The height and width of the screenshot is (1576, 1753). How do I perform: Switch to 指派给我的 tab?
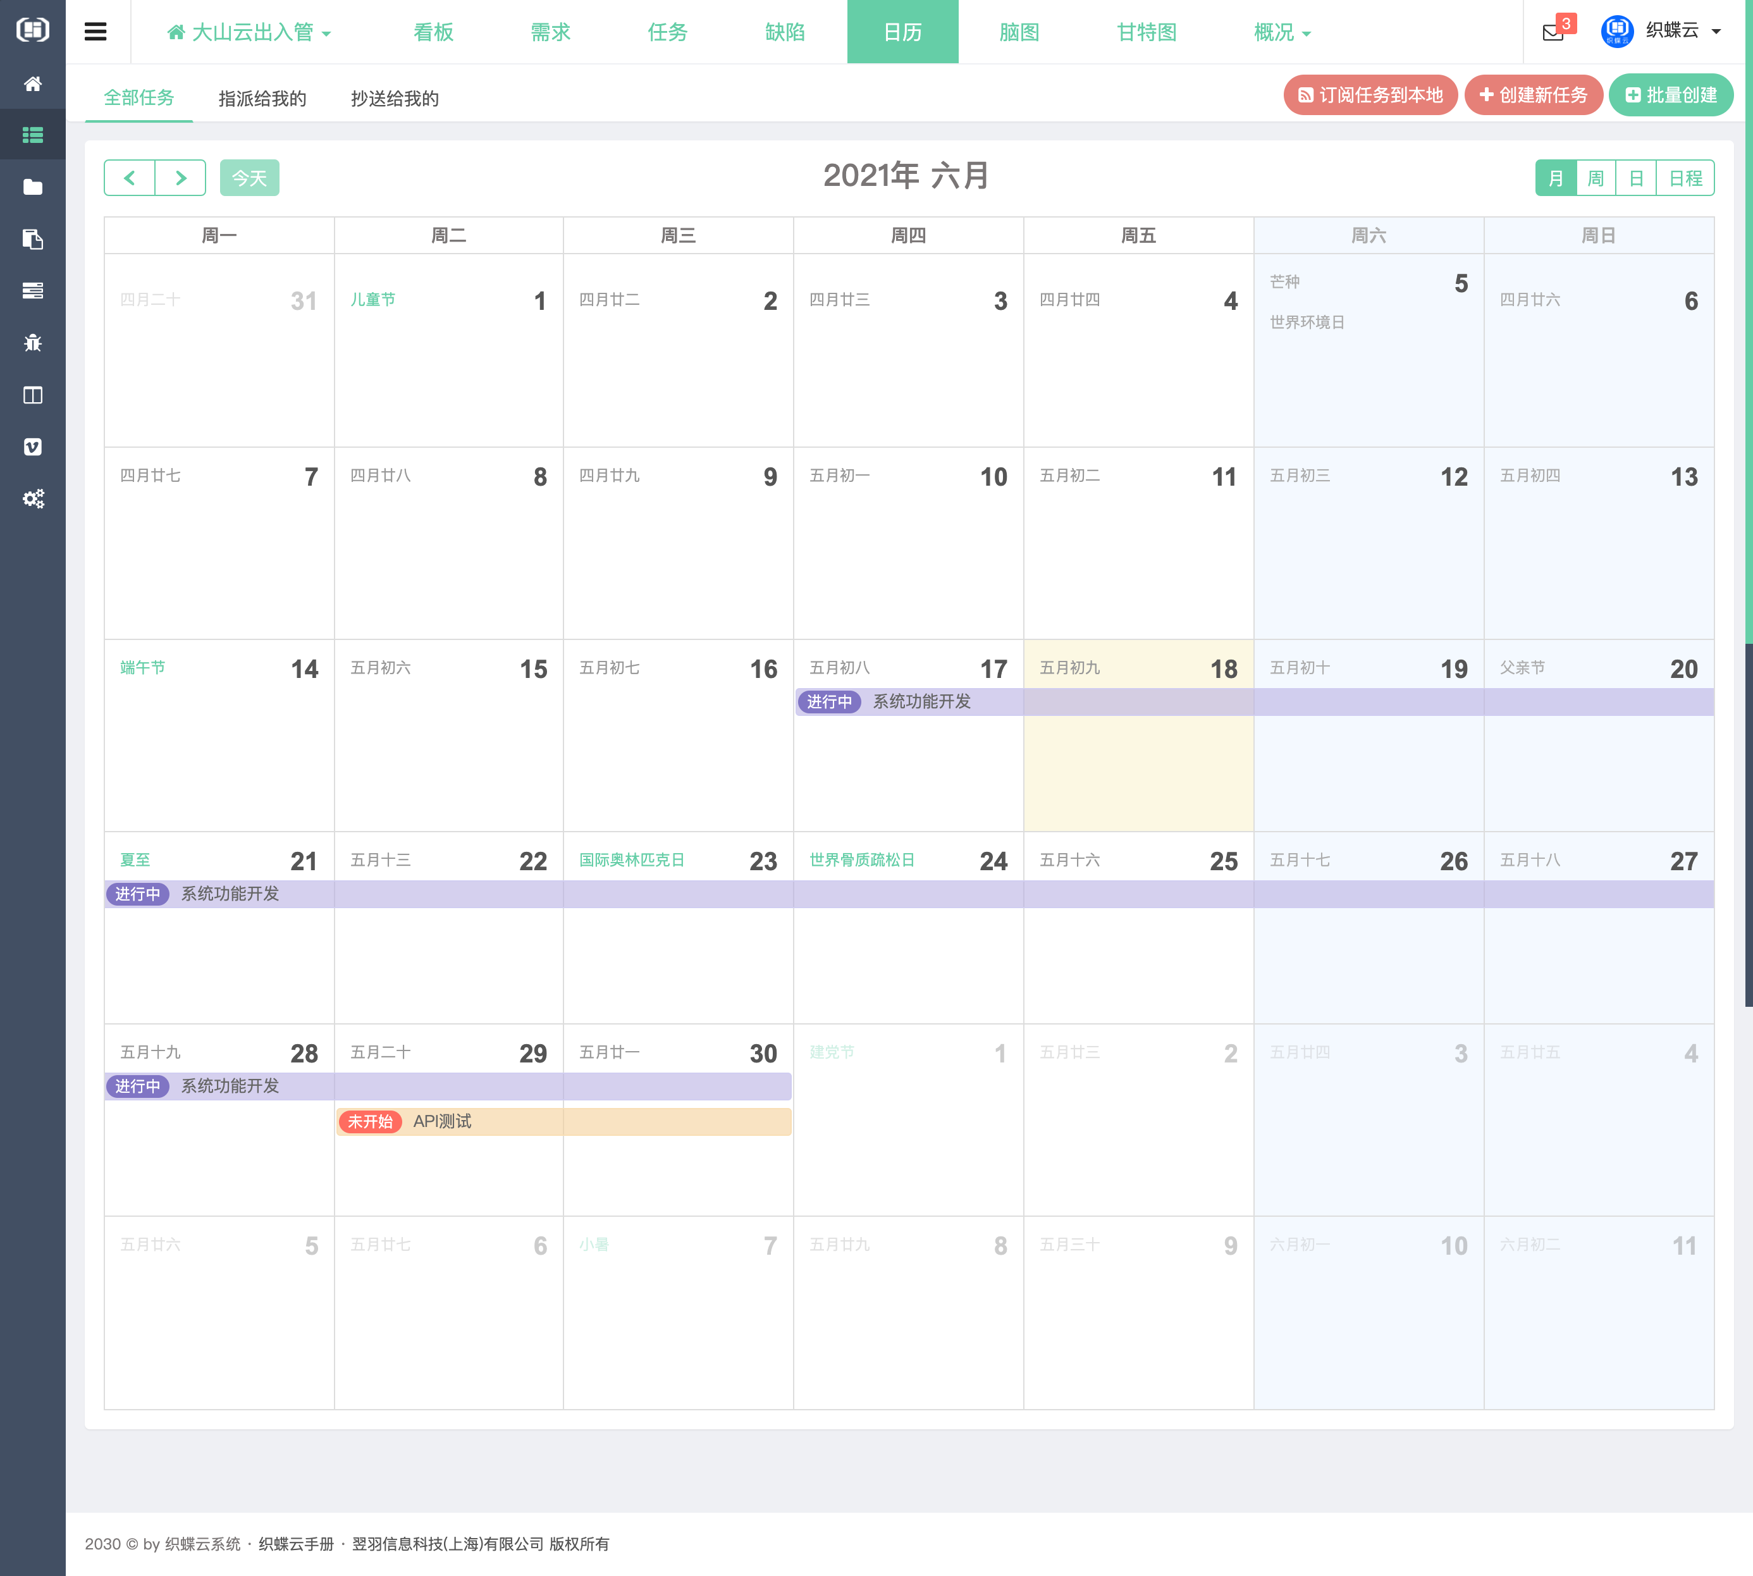coord(262,99)
